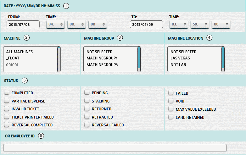Open the FROM hour spinner showing 04
This screenshot has width=246, height=155.
pos(55,24)
